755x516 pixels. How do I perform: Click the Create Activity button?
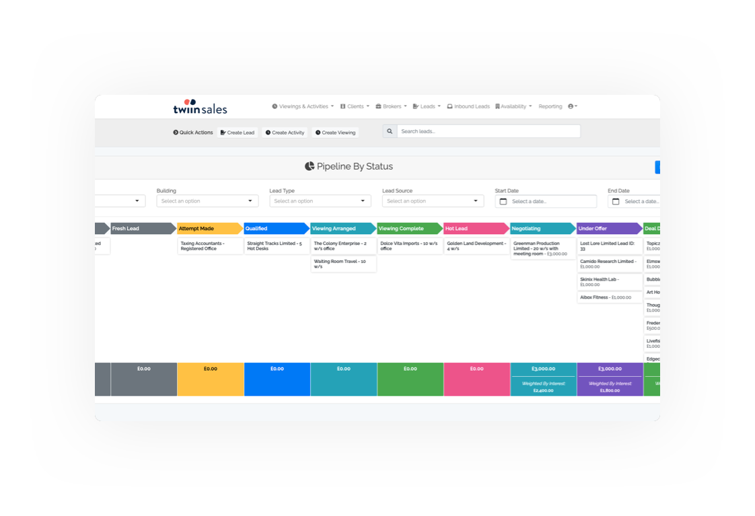click(x=285, y=133)
